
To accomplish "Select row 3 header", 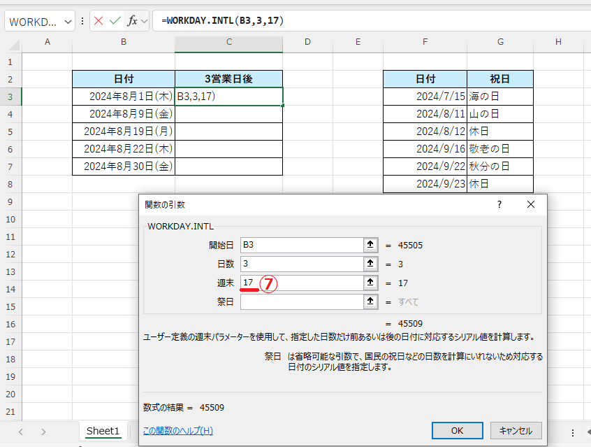I will click(10, 97).
